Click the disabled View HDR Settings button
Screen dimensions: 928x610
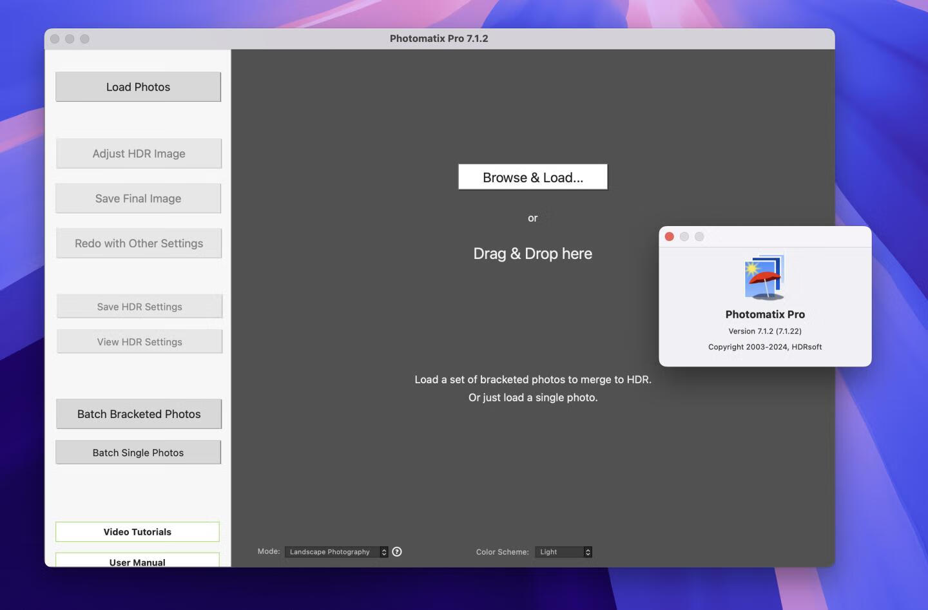click(x=139, y=342)
